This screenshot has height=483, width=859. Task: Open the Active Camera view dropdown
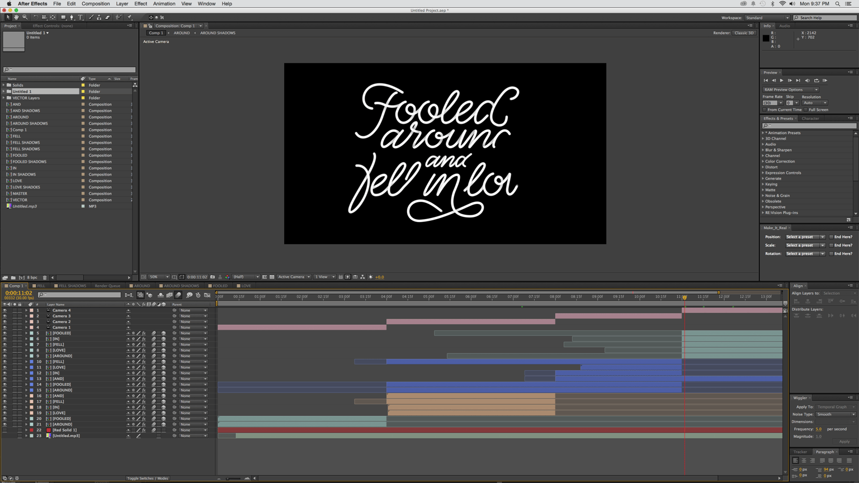tap(294, 277)
